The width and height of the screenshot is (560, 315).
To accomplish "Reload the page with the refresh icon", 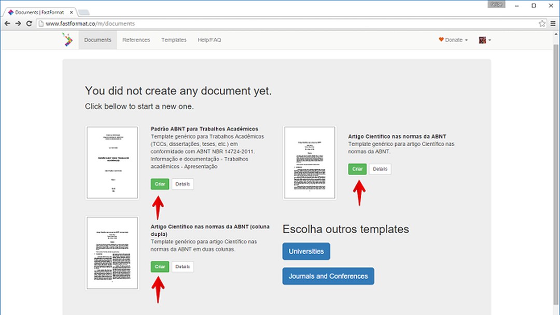I will (x=29, y=23).
